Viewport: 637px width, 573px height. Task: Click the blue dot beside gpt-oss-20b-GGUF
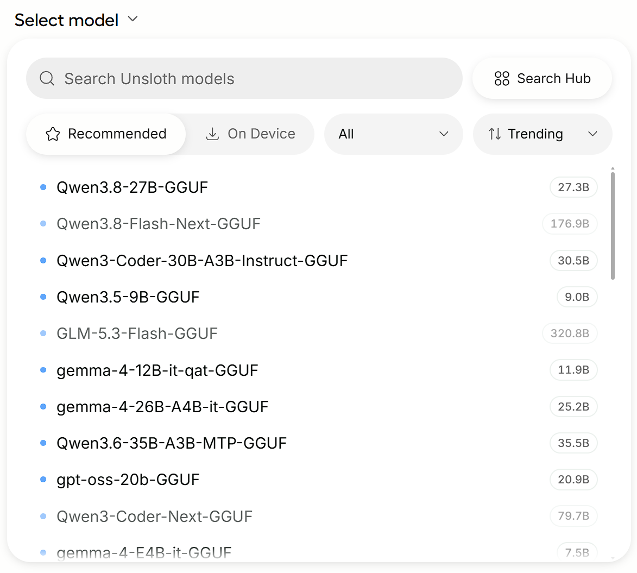[43, 480]
